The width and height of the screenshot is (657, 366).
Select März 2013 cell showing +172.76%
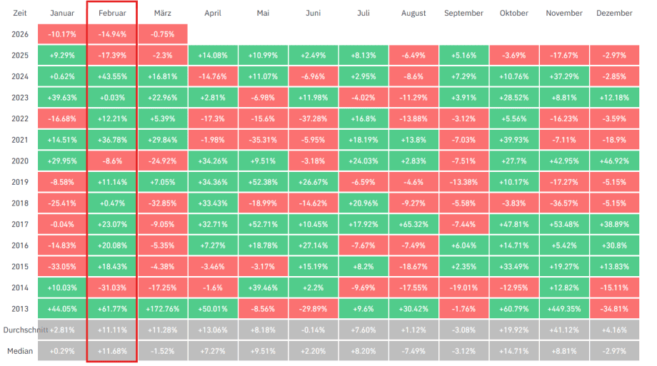(x=162, y=309)
